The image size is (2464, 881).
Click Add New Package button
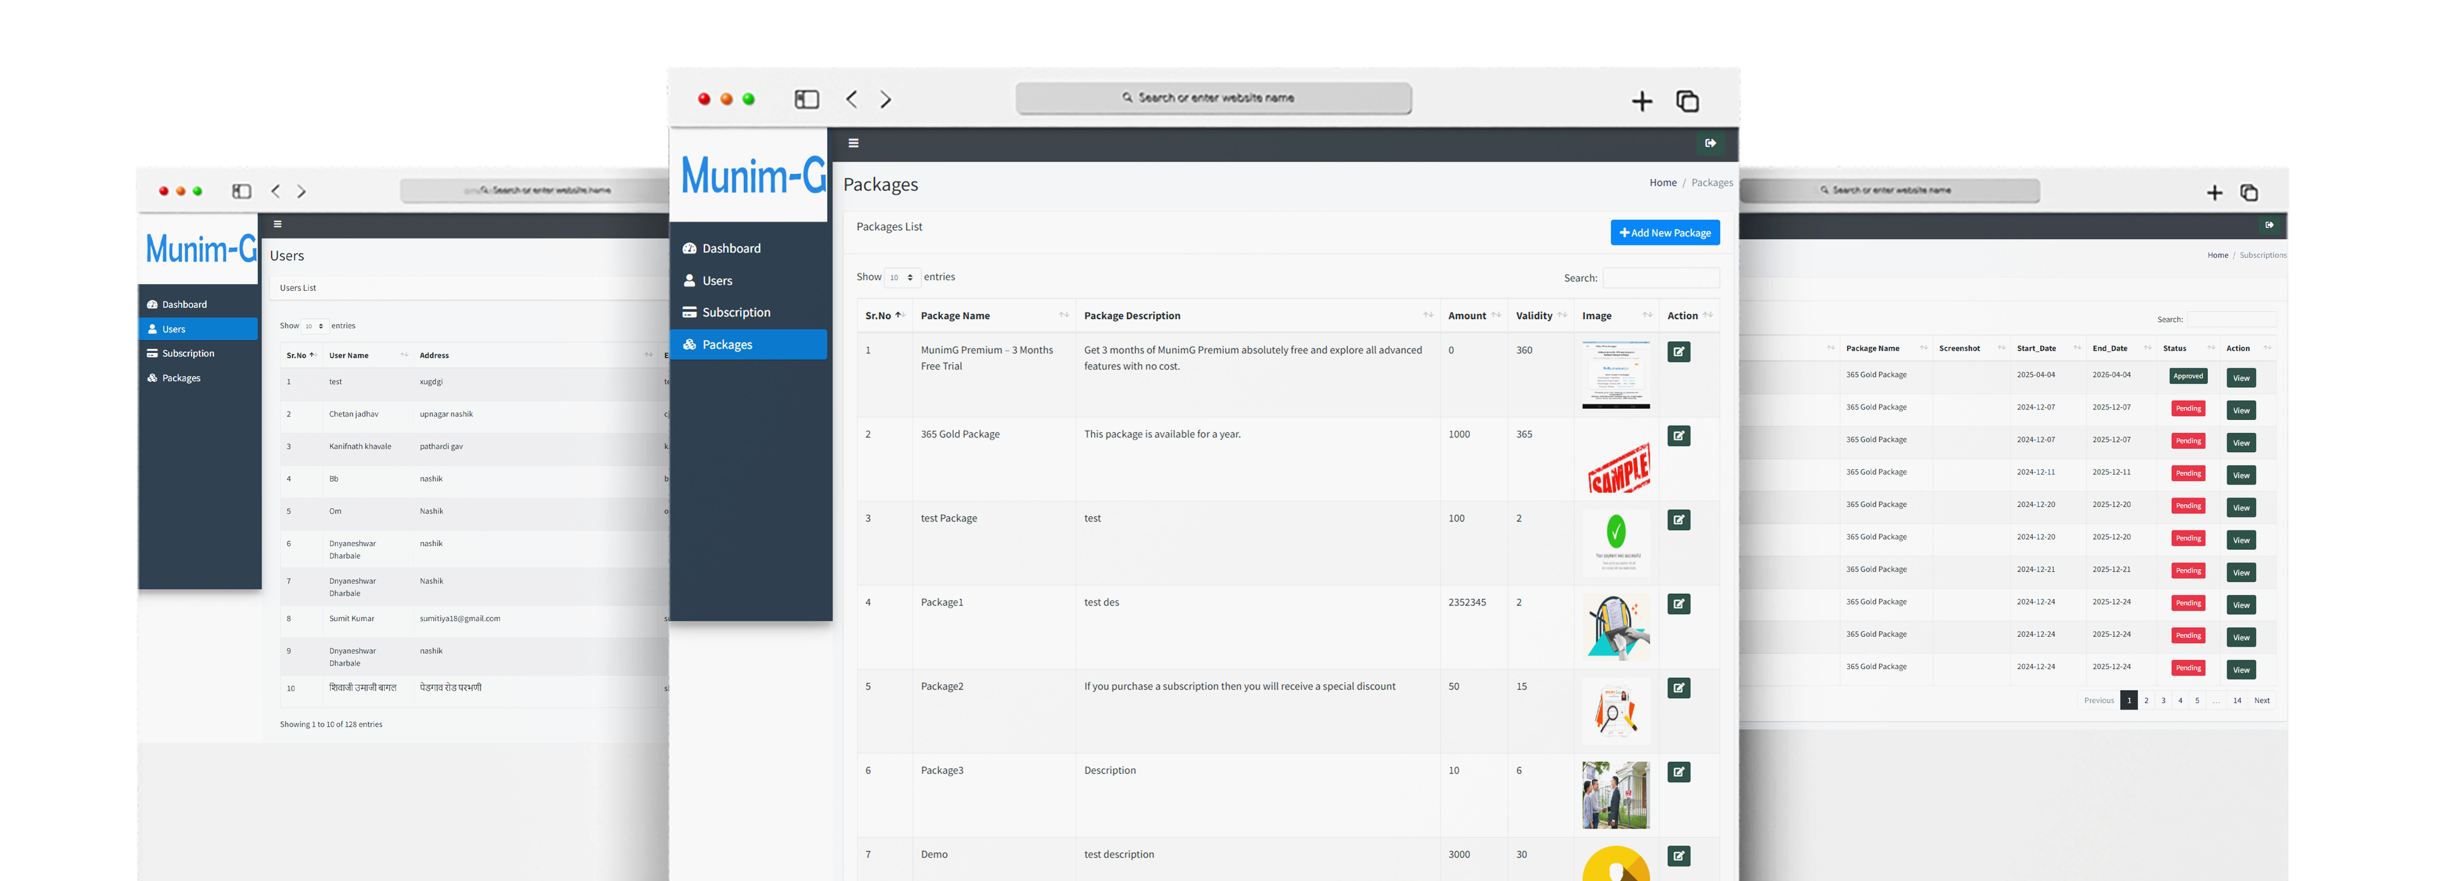tap(1664, 233)
